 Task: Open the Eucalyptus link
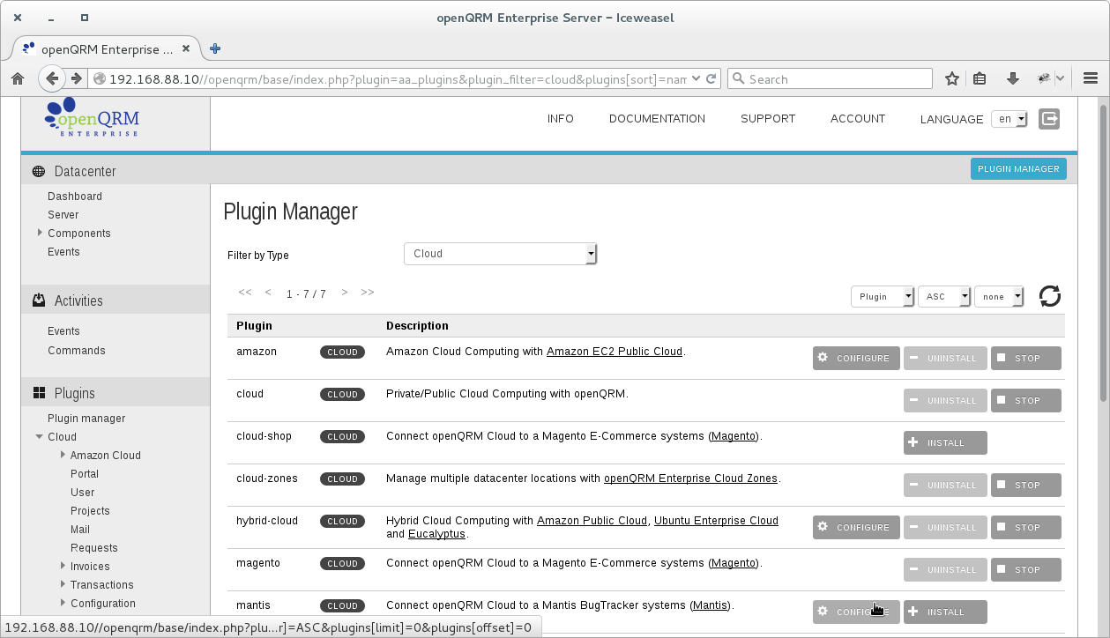[x=437, y=534]
